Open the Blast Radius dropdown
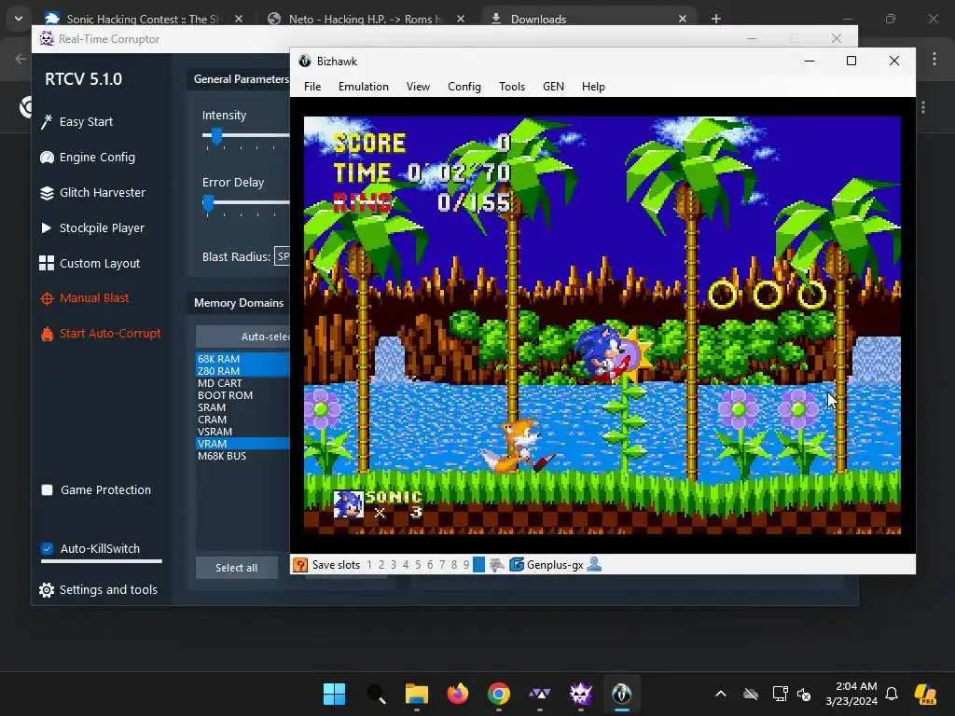955x716 pixels. point(282,256)
